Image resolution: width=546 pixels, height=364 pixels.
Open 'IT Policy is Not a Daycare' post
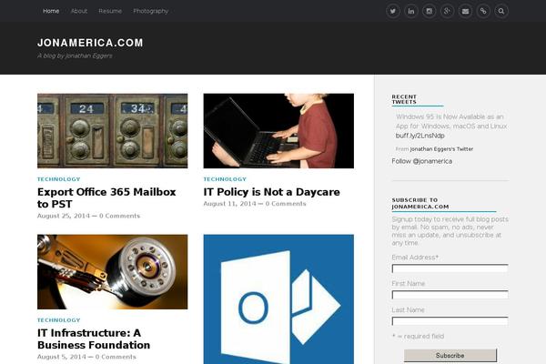click(271, 192)
